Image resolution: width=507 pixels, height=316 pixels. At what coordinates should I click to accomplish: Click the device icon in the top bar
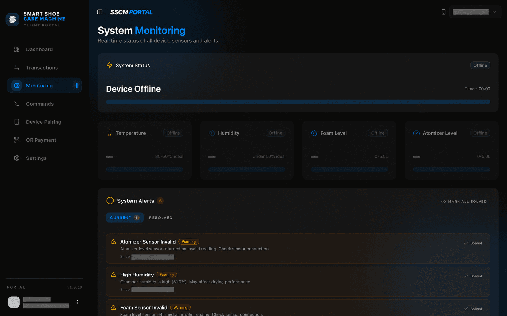coord(443,12)
